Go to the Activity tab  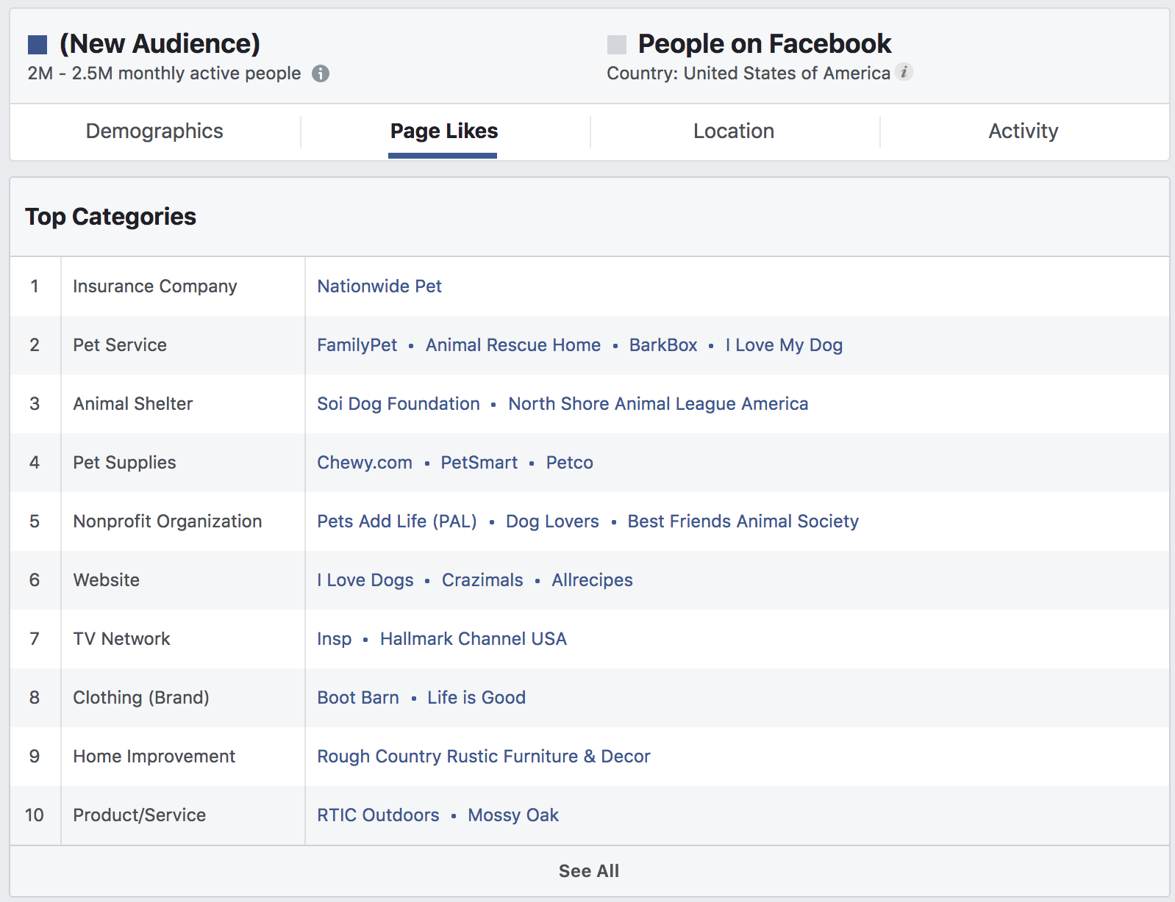pos(1024,131)
